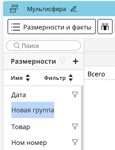Open the Размерности и факты panel button

coord(52,27)
